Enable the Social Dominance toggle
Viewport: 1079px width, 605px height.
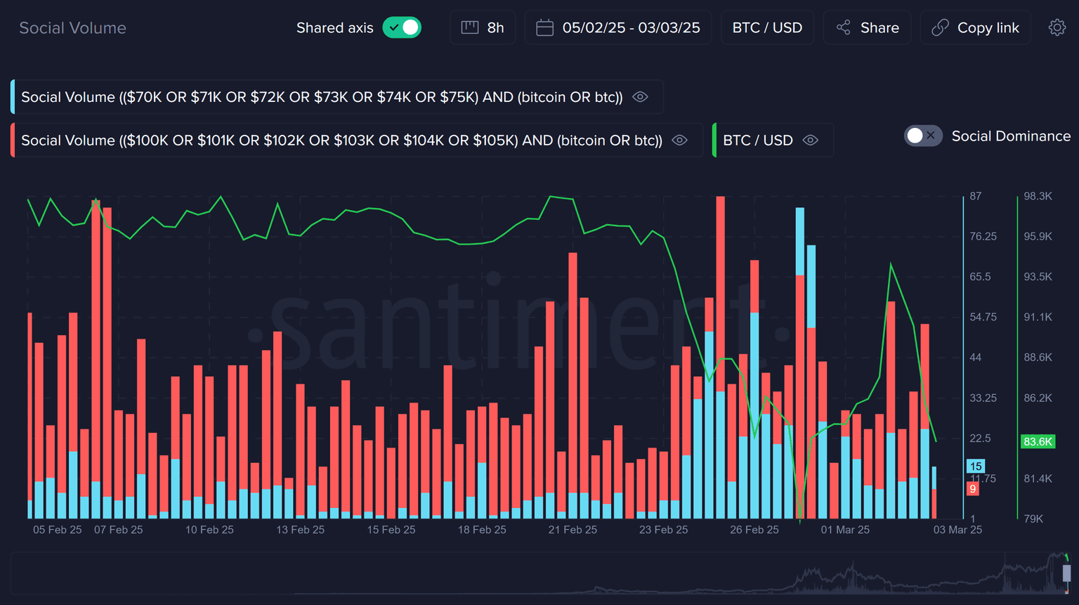(922, 136)
